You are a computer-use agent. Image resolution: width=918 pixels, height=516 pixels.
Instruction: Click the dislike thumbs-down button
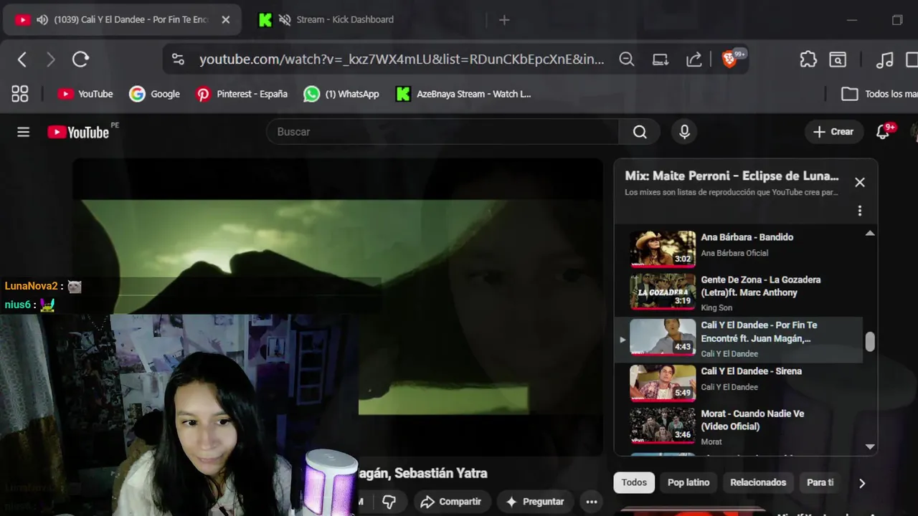(389, 502)
